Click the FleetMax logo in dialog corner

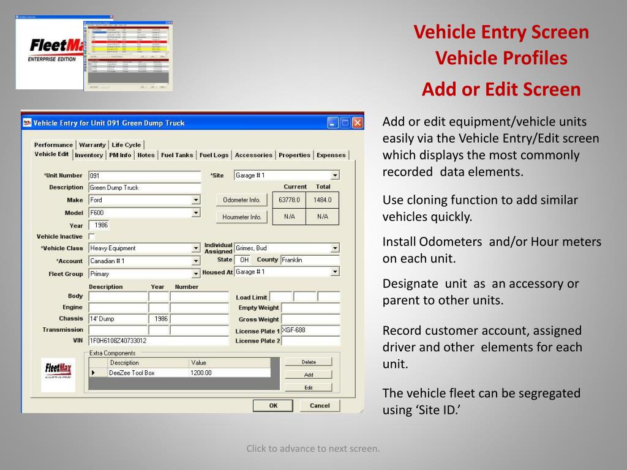(58, 375)
